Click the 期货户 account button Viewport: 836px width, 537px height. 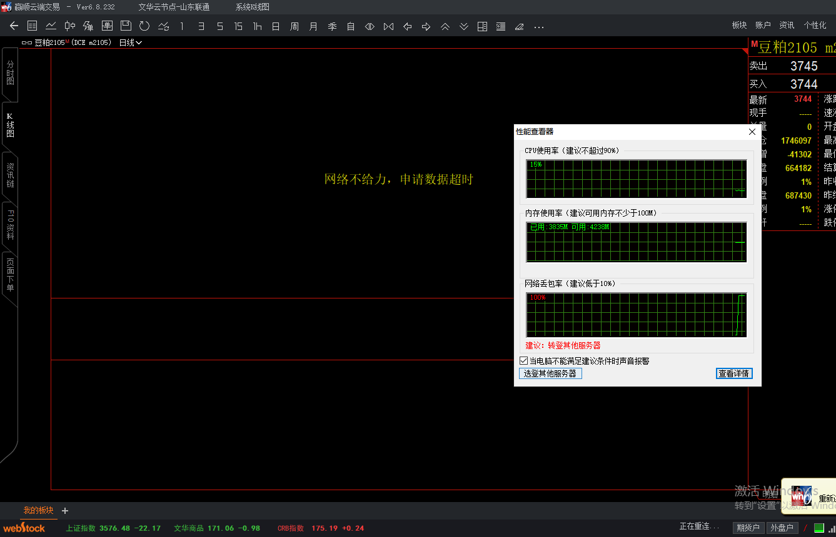[x=748, y=528]
